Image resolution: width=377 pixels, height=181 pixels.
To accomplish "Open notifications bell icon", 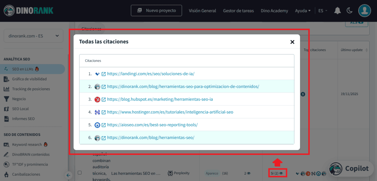I will [x=338, y=11].
